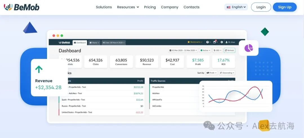Open the Company page
304x138 pixels.
[x=170, y=7]
